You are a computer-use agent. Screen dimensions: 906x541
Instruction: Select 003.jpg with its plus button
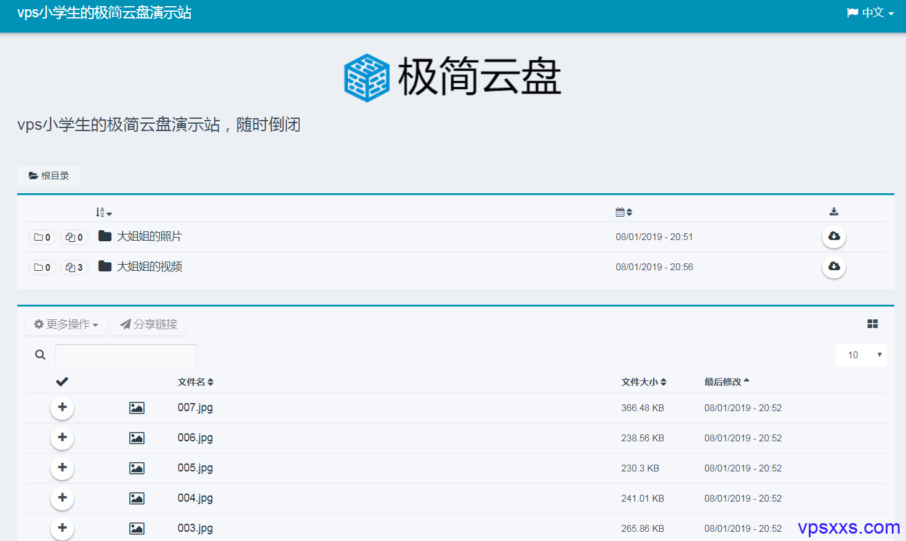62,528
